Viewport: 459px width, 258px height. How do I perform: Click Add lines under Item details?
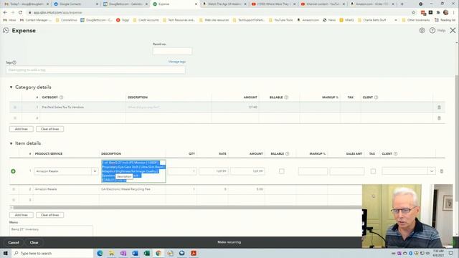click(x=22, y=215)
